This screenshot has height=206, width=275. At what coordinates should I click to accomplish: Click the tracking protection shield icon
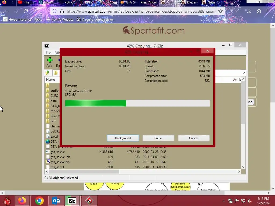(x=55, y=11)
